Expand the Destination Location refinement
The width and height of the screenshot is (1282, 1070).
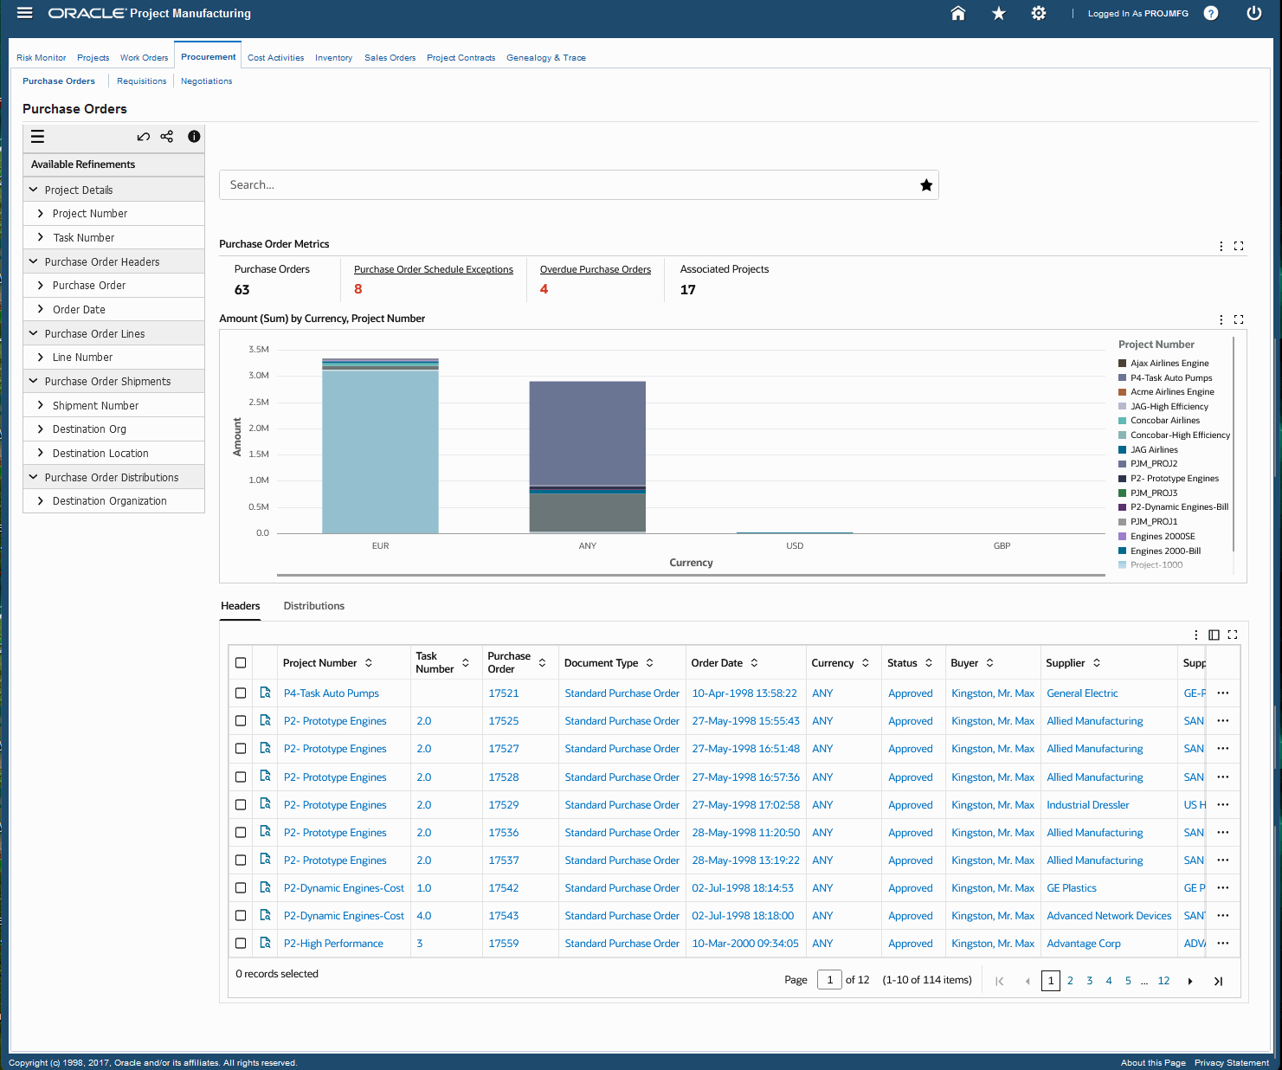click(x=40, y=453)
